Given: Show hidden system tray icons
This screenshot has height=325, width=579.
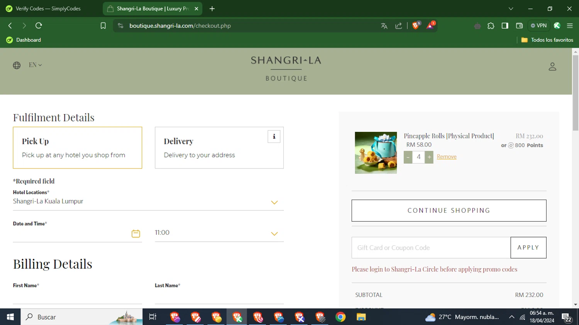Looking at the screenshot, I should [511, 317].
